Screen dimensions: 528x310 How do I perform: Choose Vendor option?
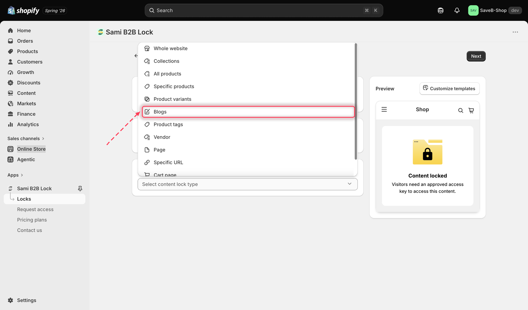pyautogui.click(x=248, y=137)
